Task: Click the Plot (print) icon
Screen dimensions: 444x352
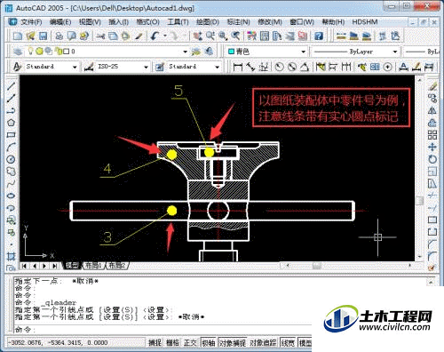Action: (x=59, y=36)
